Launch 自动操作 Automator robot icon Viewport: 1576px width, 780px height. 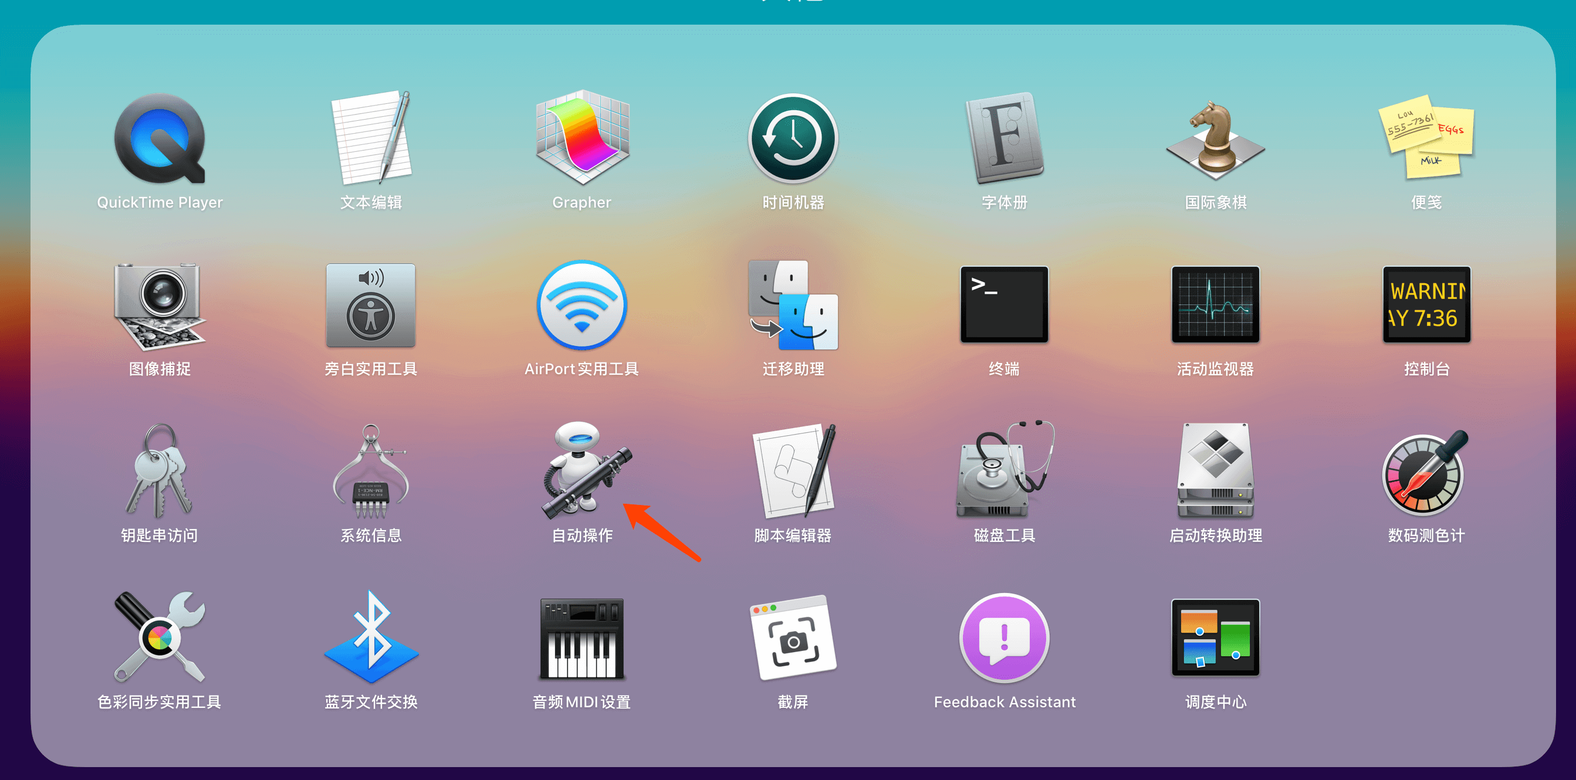pyautogui.click(x=586, y=470)
